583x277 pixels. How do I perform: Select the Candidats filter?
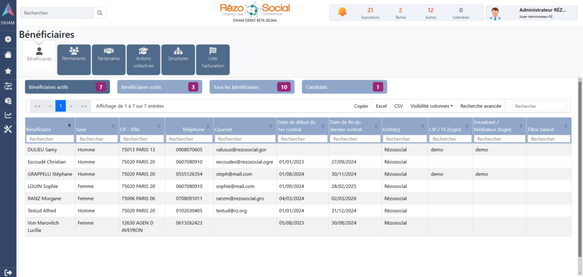pyautogui.click(x=344, y=87)
